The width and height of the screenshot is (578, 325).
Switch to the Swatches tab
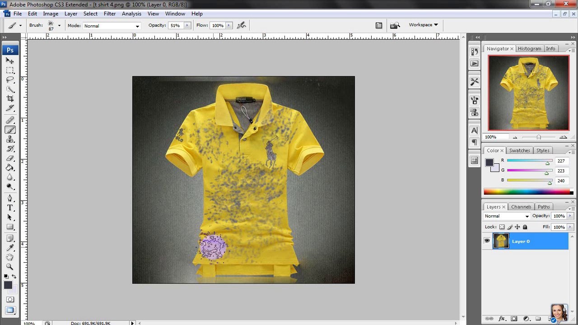(x=519, y=151)
